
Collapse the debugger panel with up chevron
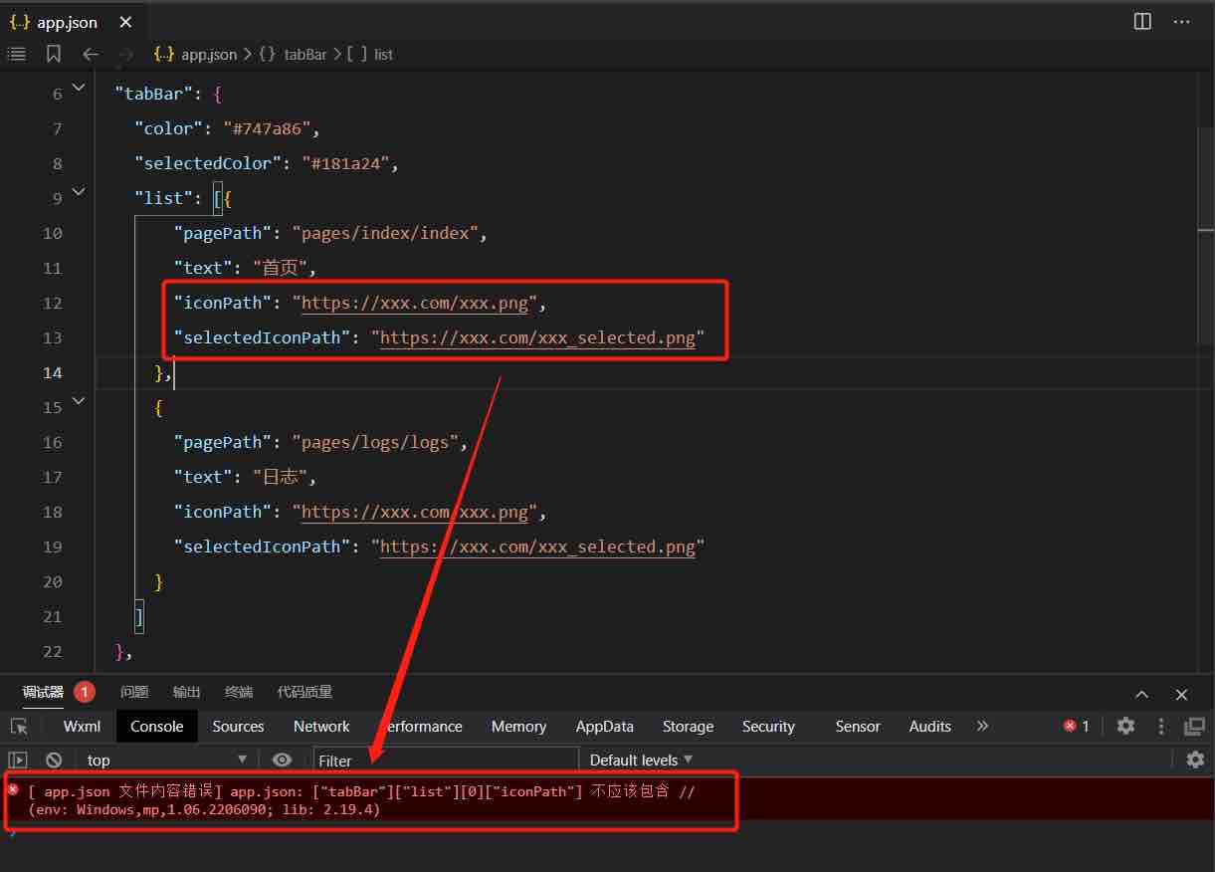pos(1142,694)
